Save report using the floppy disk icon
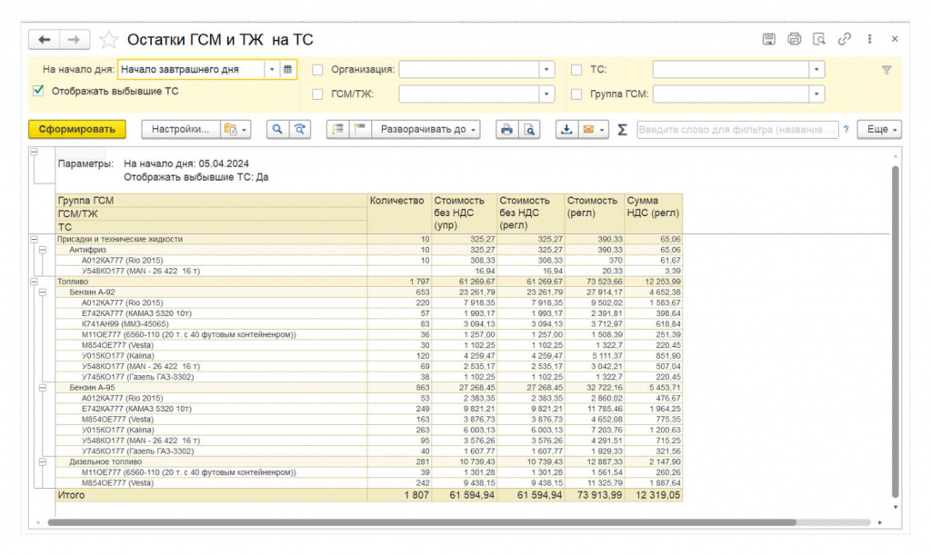The image size is (931, 555). point(769,39)
